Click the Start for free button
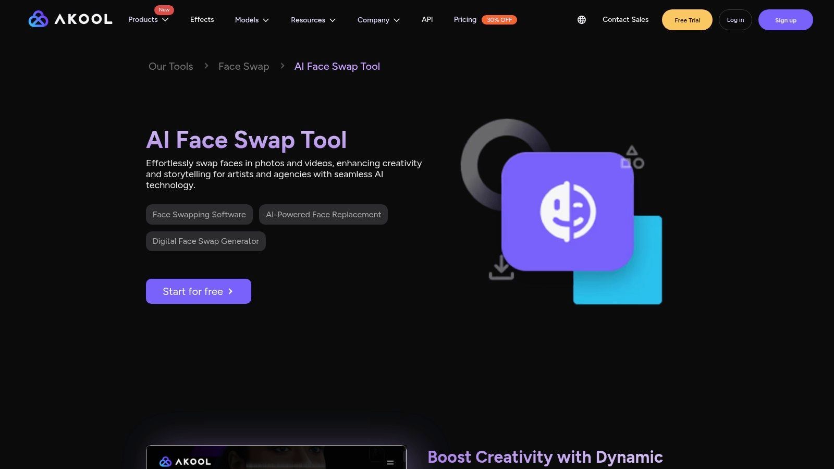834x469 pixels. [x=198, y=291]
